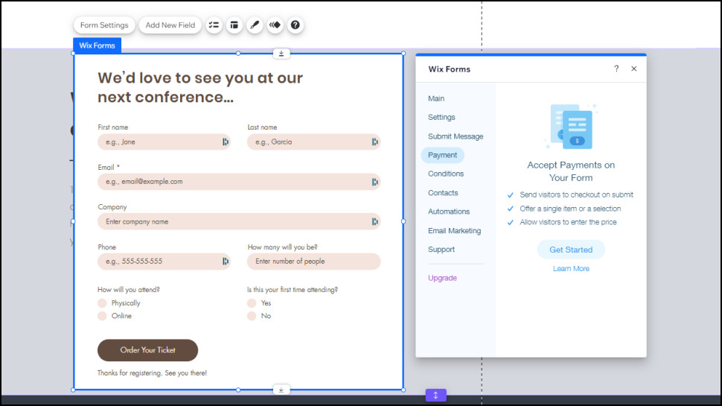The height and width of the screenshot is (406, 722).
Task: Switch to the Automations tab
Action: (448, 212)
